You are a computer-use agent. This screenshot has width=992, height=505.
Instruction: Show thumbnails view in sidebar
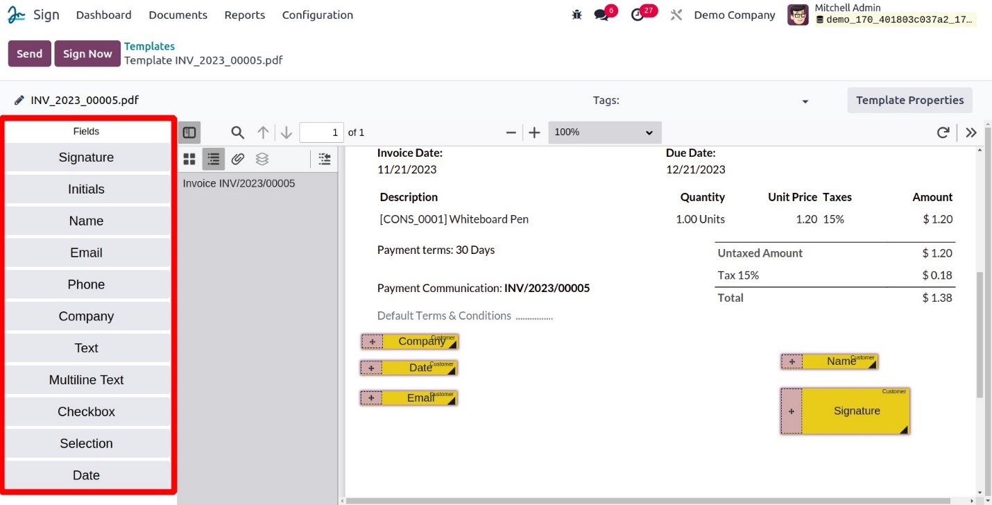189,159
